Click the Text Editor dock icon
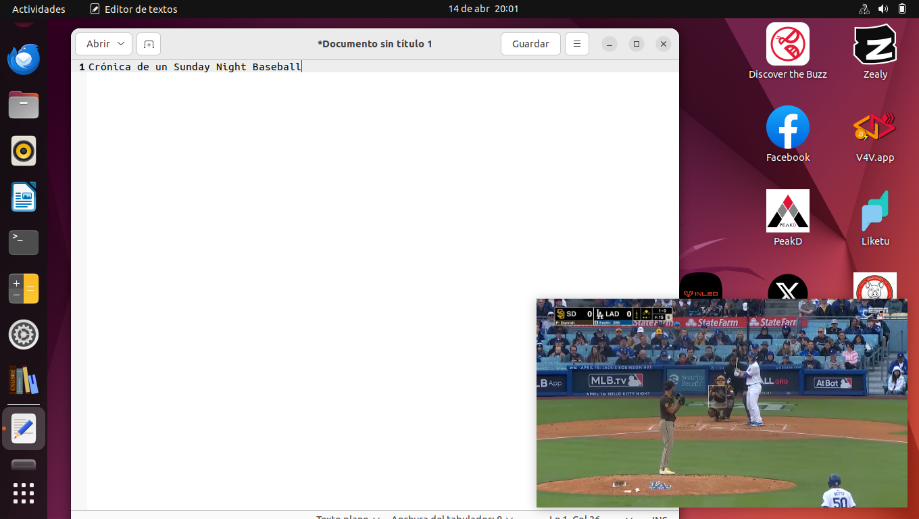 click(24, 428)
